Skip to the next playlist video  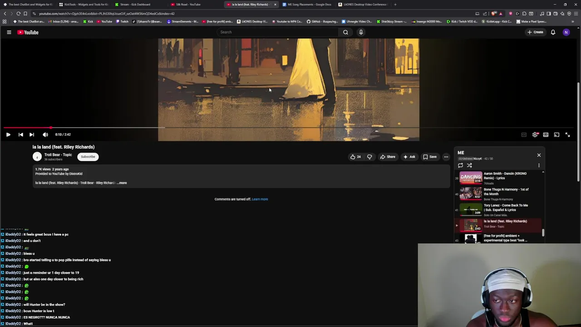click(x=31, y=134)
